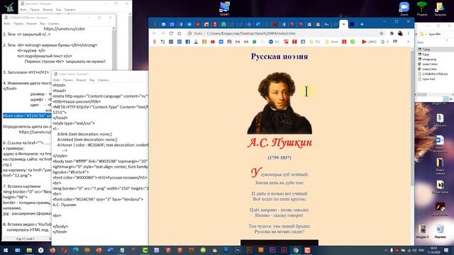Open Chrome from the taskbar
This screenshot has height=255, width=454.
(x=296, y=250)
